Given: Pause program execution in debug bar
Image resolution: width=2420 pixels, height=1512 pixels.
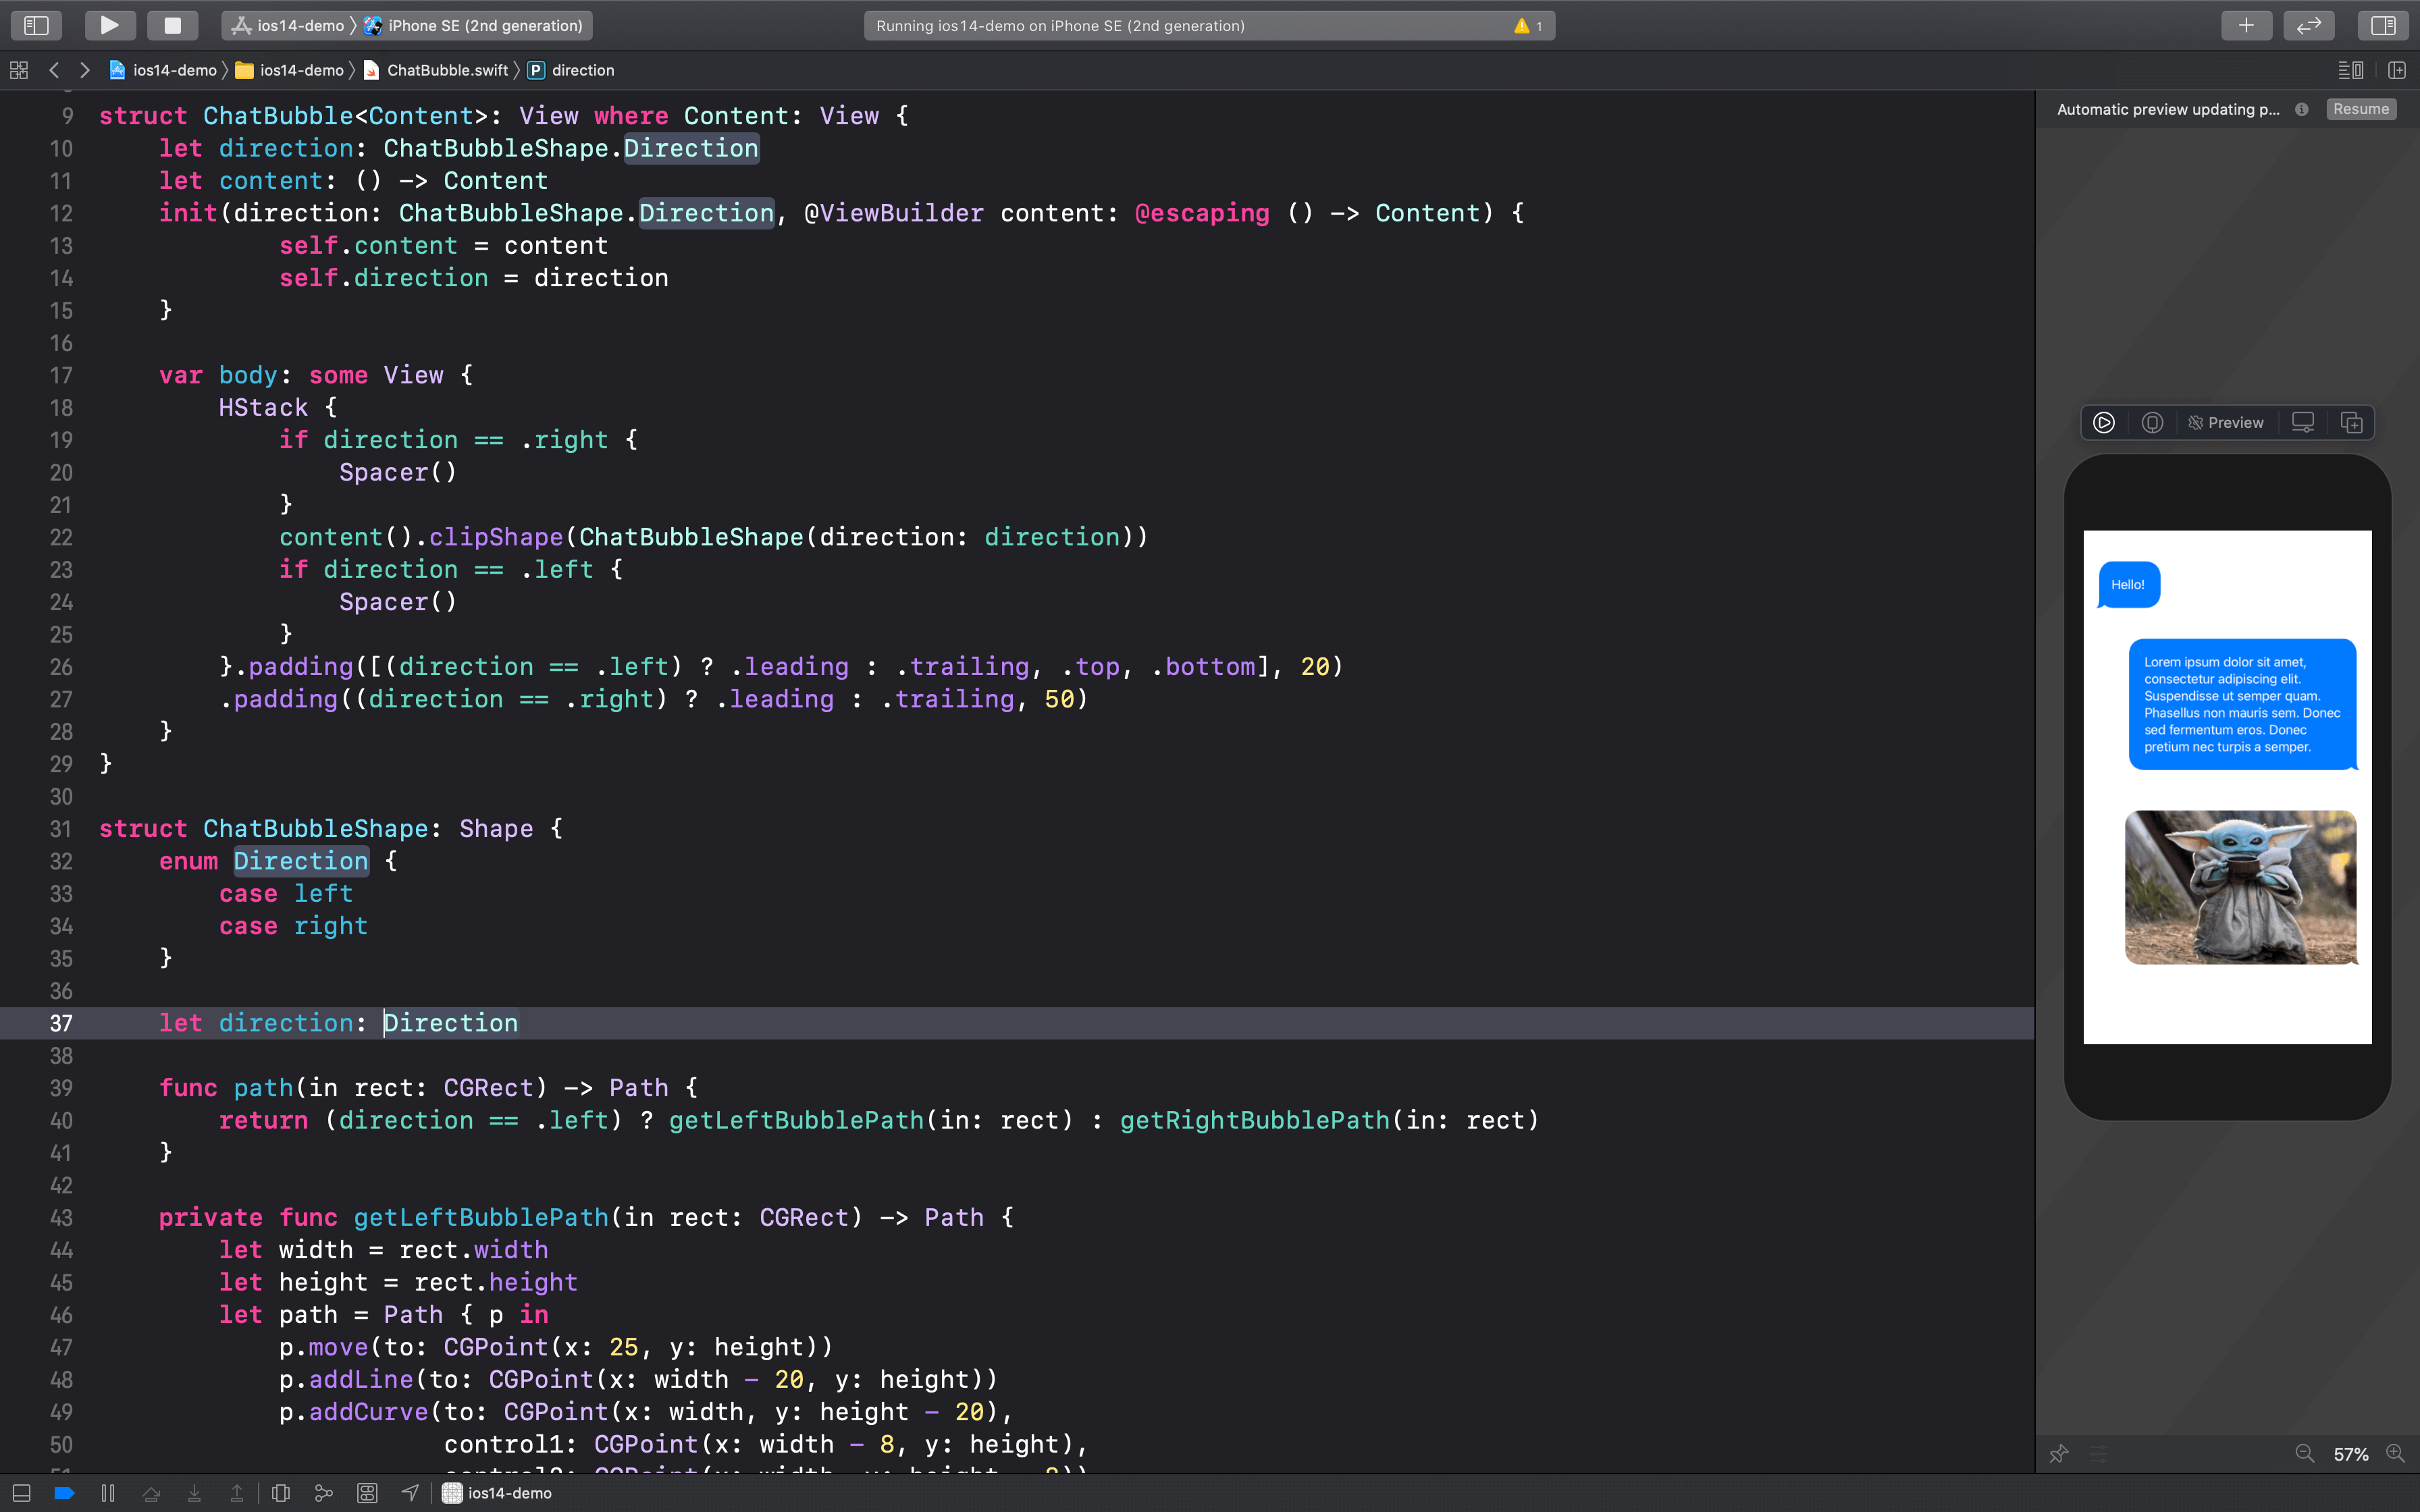Looking at the screenshot, I should pyautogui.click(x=108, y=1493).
